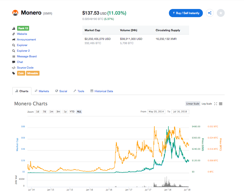
Task: Click the $38,311,300 USD volume value
Action: 131,39
